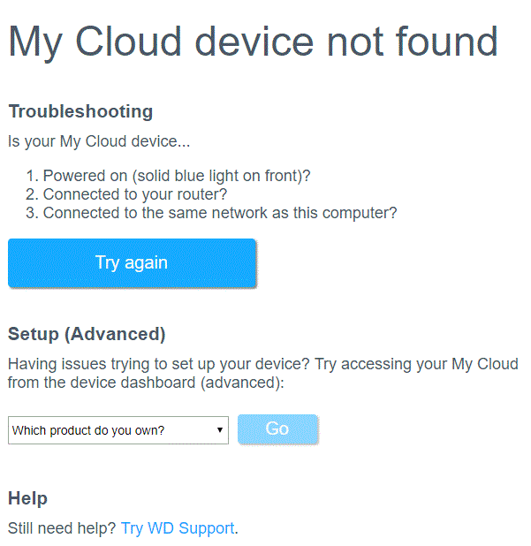Click the Still need help text
This screenshot has height=546, width=531.
(x=62, y=528)
